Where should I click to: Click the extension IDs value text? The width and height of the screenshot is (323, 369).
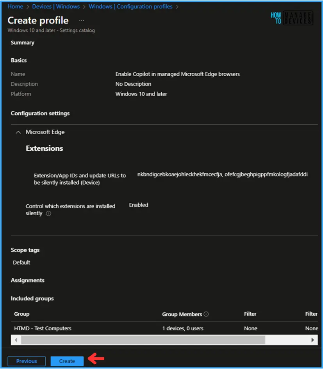(x=222, y=175)
